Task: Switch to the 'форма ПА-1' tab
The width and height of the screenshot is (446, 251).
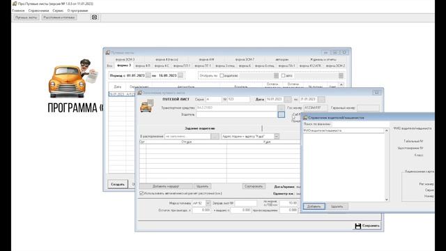Action: pos(286,66)
